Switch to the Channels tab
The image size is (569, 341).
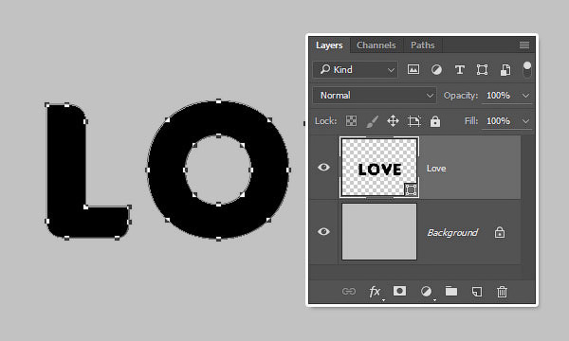pyautogui.click(x=376, y=45)
